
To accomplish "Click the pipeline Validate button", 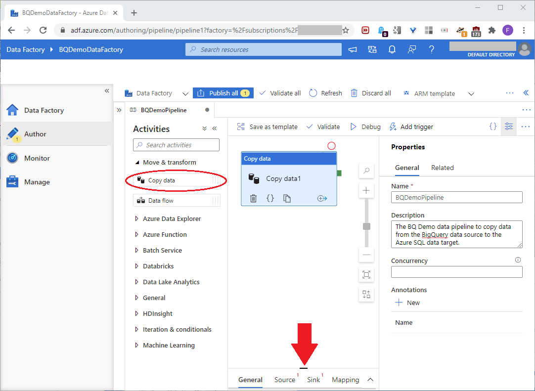I will point(323,127).
